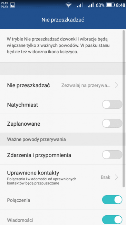Tap the Wi-Fi status icon
Viewport: 126px width, 225px height.
(69, 5)
